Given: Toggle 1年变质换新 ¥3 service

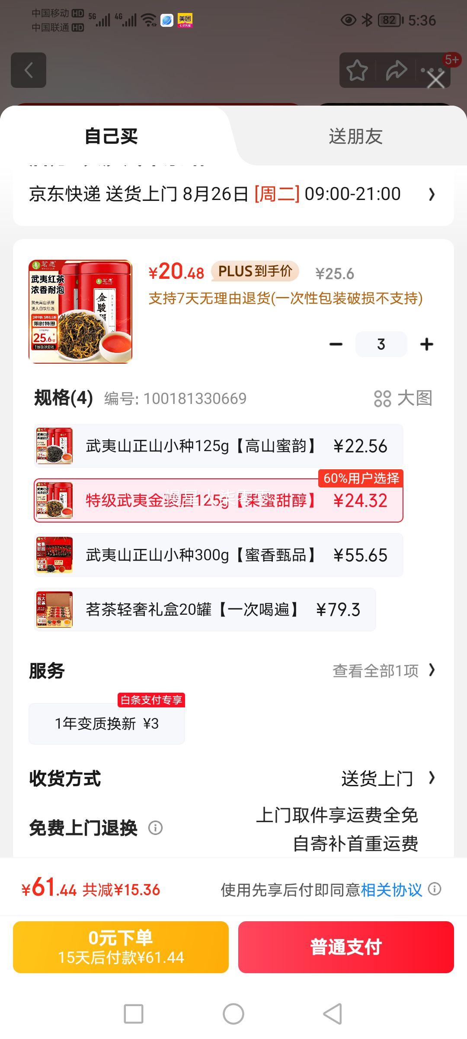Looking at the screenshot, I should point(107,723).
